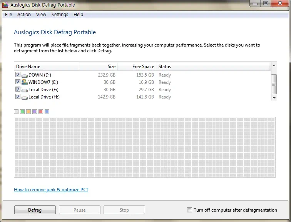Uncheck the DOWN (D:) drive checkbox
Viewport: 291px width, 222px height.
point(18,75)
